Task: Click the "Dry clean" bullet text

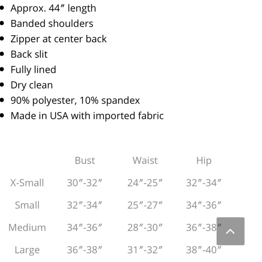Action: pyautogui.click(x=32, y=85)
